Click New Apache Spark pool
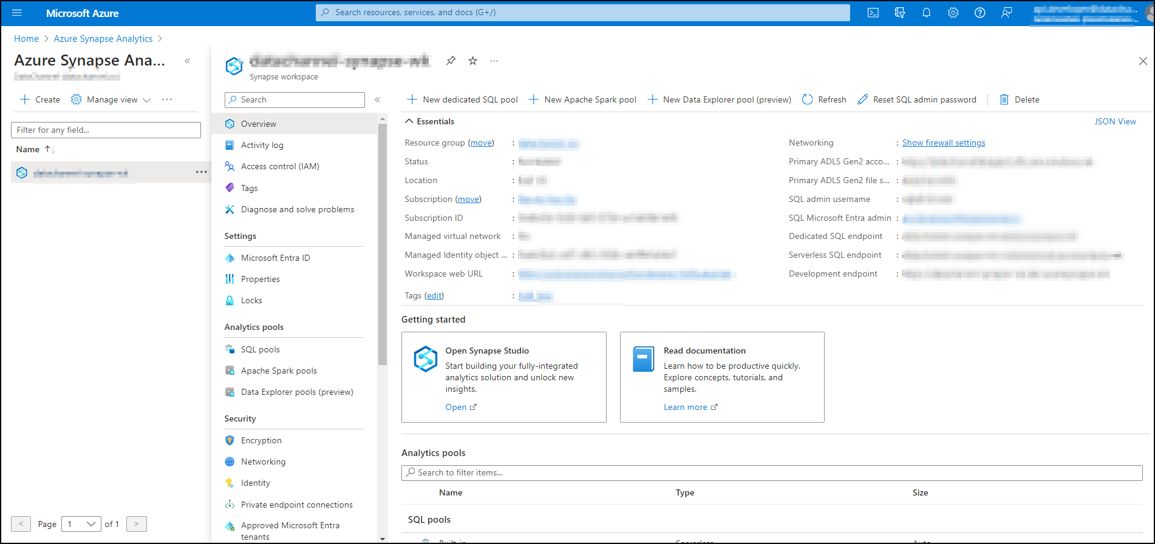The width and height of the screenshot is (1155, 544). click(x=583, y=99)
